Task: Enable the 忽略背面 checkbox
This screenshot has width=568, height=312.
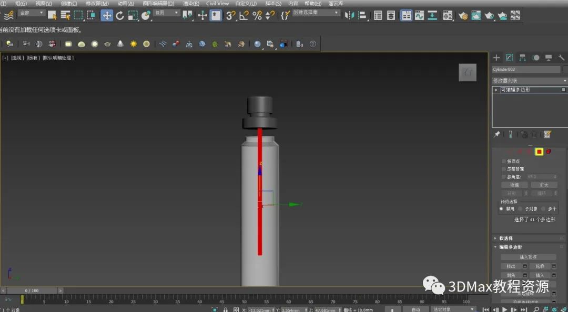Action: pos(504,169)
